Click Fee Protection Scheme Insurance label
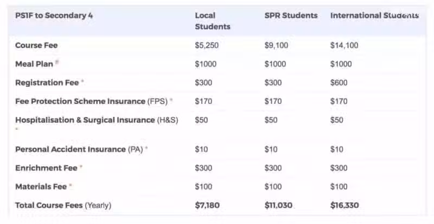434x224 pixels. 91,101
